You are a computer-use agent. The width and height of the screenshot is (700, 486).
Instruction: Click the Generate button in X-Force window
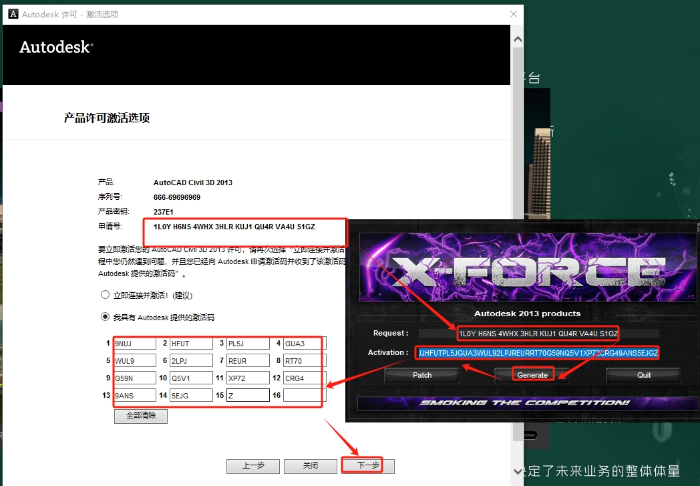pos(532,375)
